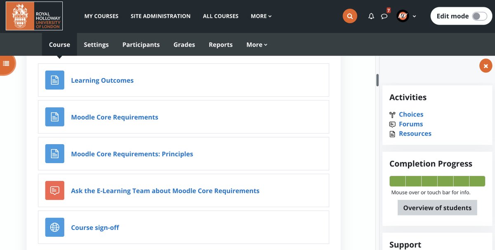The image size is (495, 250).
Task: Click the Royal Holloway logo
Action: point(34,16)
